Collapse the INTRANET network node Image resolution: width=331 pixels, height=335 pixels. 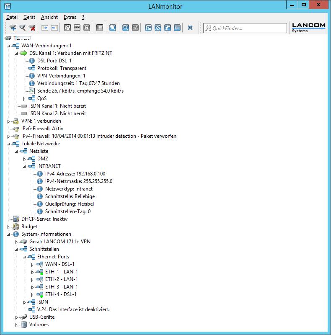pyautogui.click(x=24, y=166)
